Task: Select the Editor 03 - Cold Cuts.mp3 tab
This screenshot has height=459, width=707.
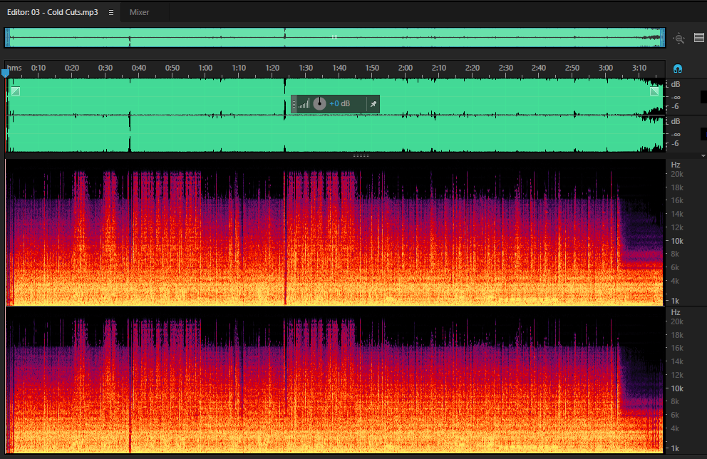Action: 52,12
